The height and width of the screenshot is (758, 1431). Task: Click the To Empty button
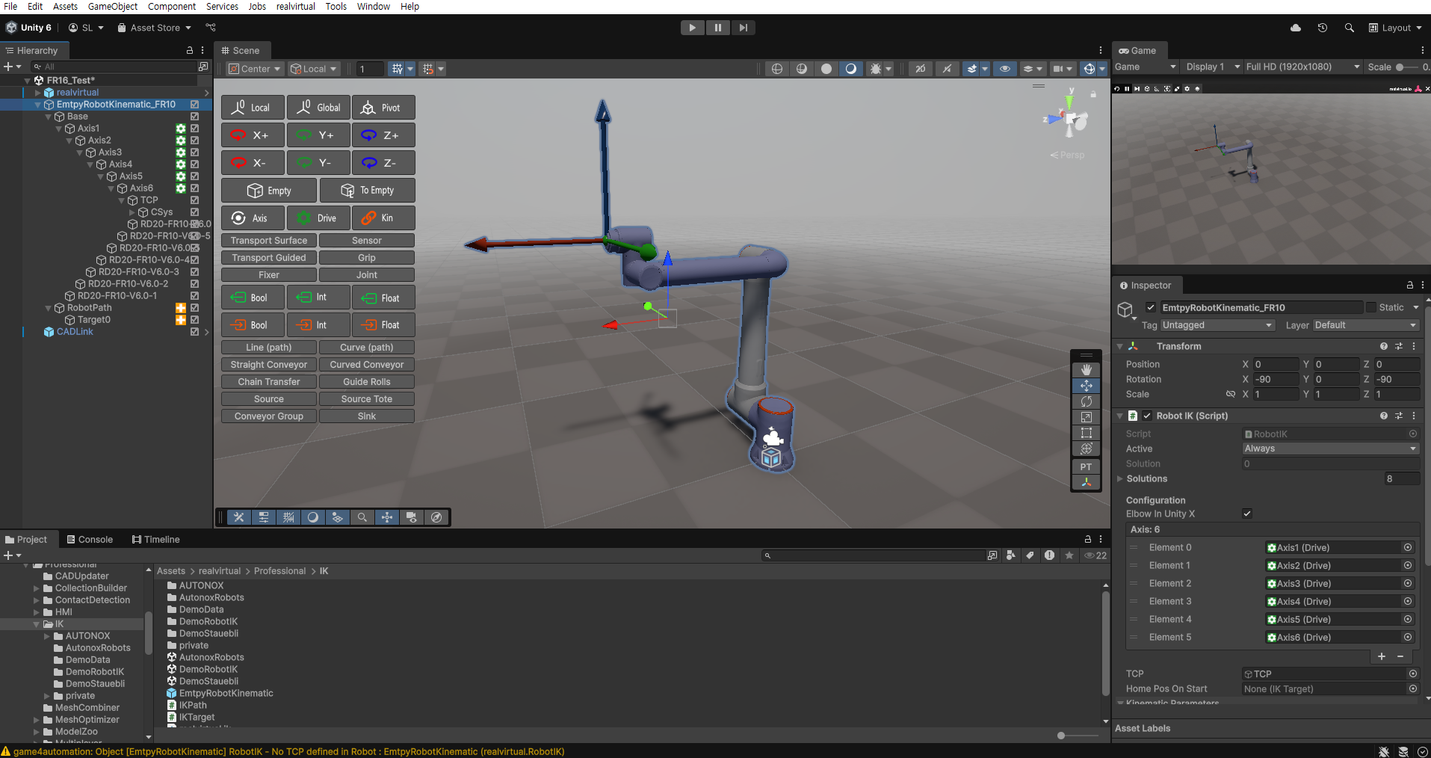pos(367,191)
